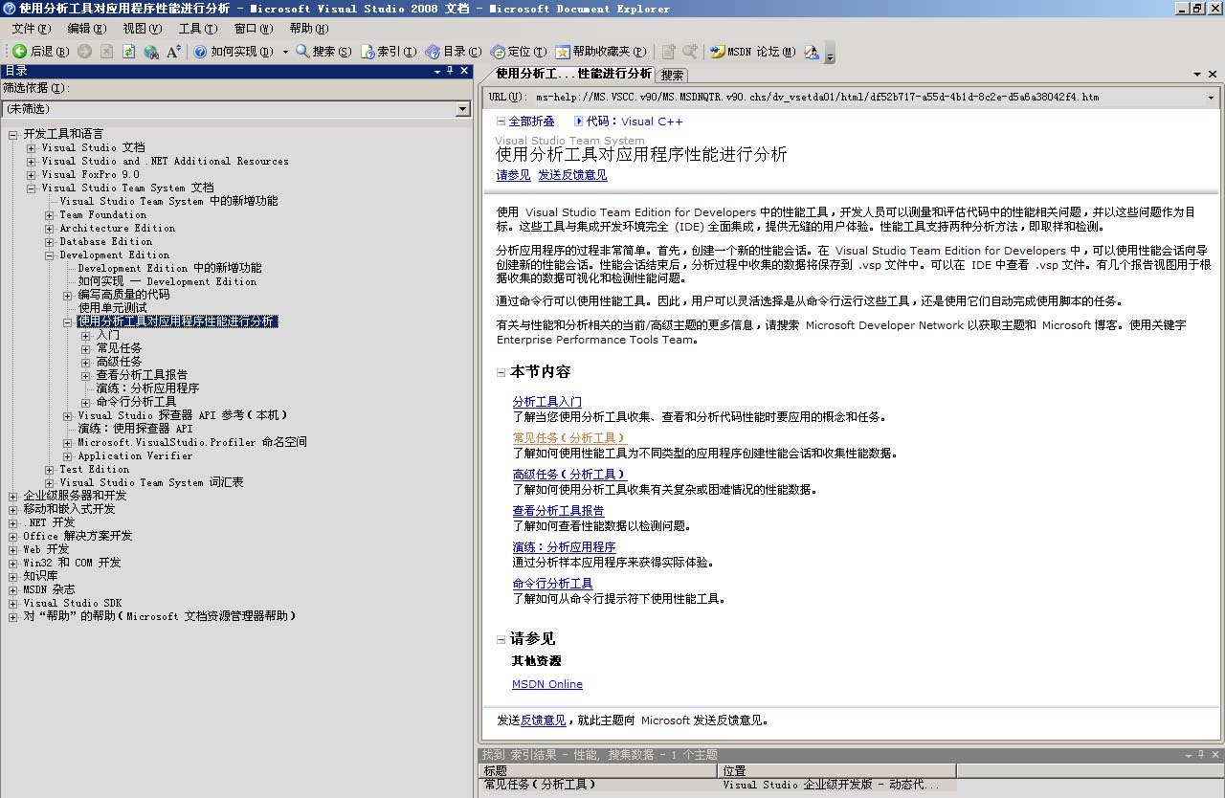
Task: Open the toolbar options overflow arrow
Action: pyautogui.click(x=830, y=53)
